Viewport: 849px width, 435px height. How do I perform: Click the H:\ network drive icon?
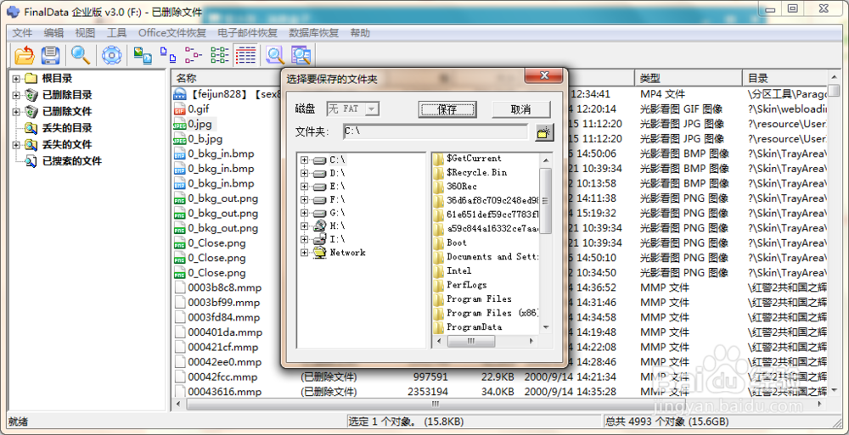tap(320, 226)
